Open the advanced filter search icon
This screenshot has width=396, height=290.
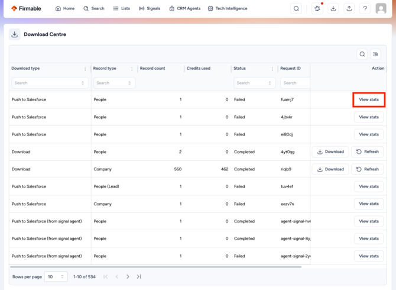(375, 54)
